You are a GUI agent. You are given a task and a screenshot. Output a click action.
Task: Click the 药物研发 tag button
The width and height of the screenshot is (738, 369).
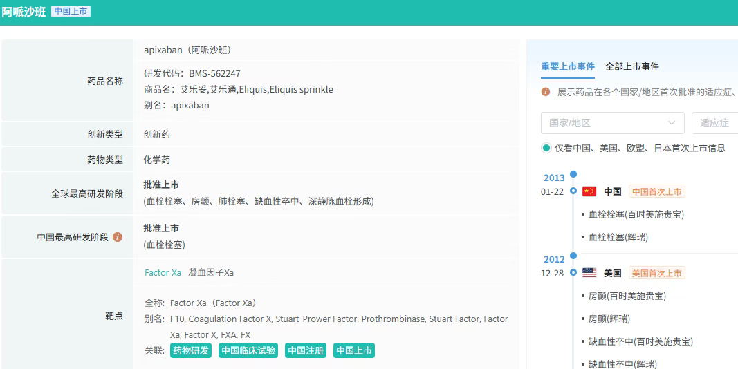[x=191, y=350]
